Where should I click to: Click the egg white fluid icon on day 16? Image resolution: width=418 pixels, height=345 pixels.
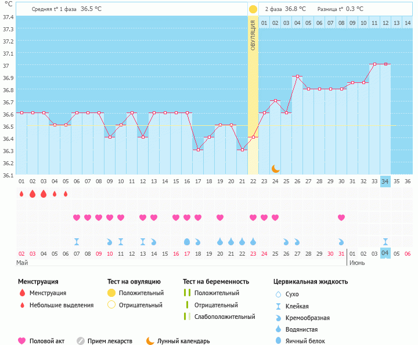click(x=187, y=241)
